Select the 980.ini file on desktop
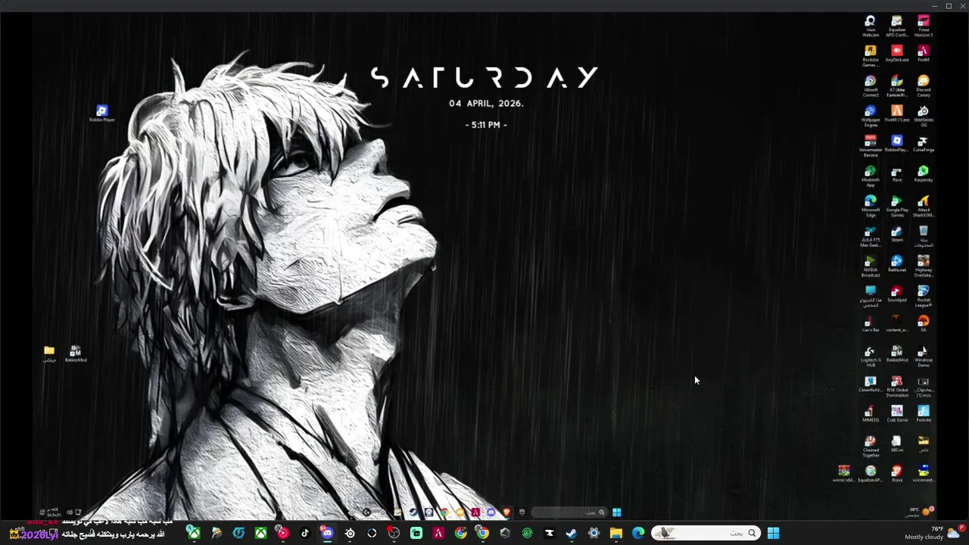Viewport: 969px width, 545px height. [x=897, y=444]
